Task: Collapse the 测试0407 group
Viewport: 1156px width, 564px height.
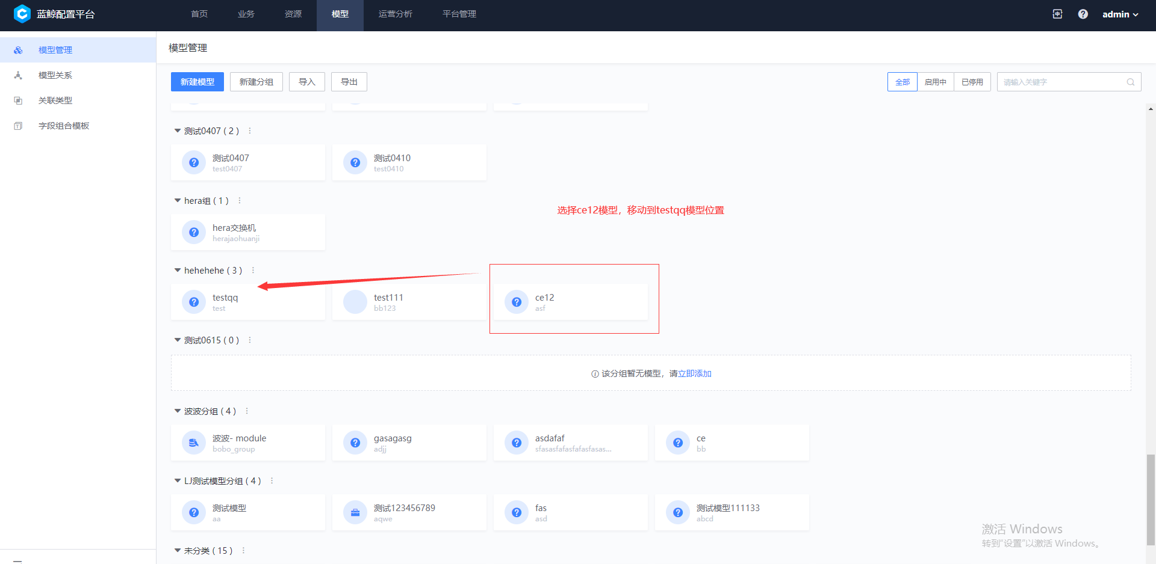Action: (x=177, y=130)
